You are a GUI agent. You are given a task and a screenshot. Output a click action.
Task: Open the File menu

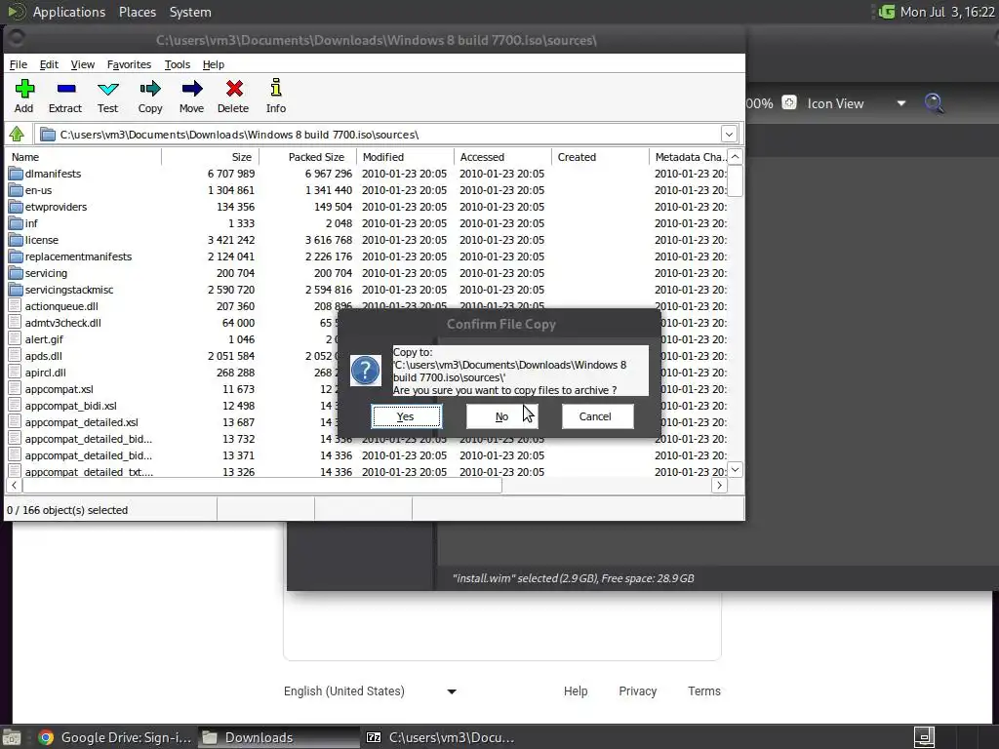[x=18, y=64]
